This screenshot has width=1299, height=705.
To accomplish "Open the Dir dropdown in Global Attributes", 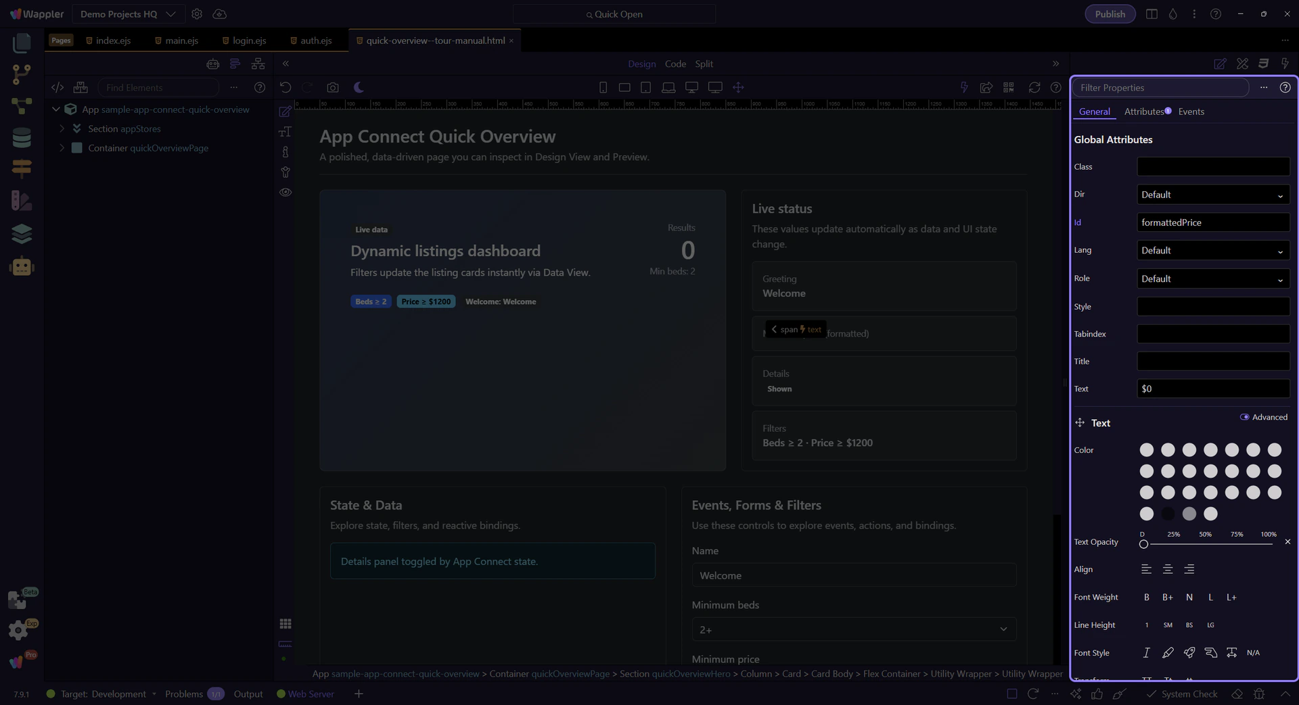I will [x=1212, y=195].
